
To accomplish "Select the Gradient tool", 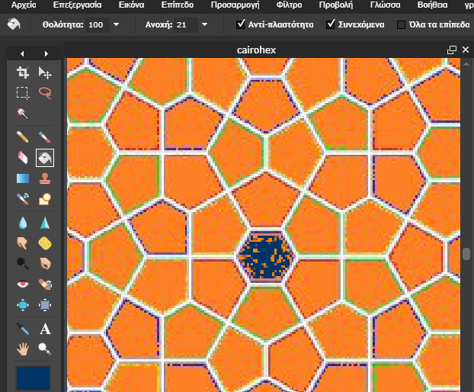I will coord(23,178).
